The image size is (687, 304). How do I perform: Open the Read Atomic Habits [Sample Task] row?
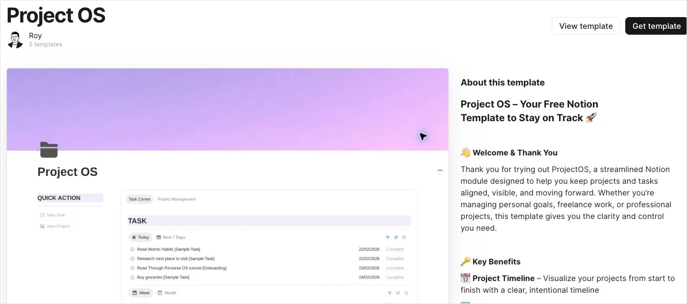click(169, 249)
